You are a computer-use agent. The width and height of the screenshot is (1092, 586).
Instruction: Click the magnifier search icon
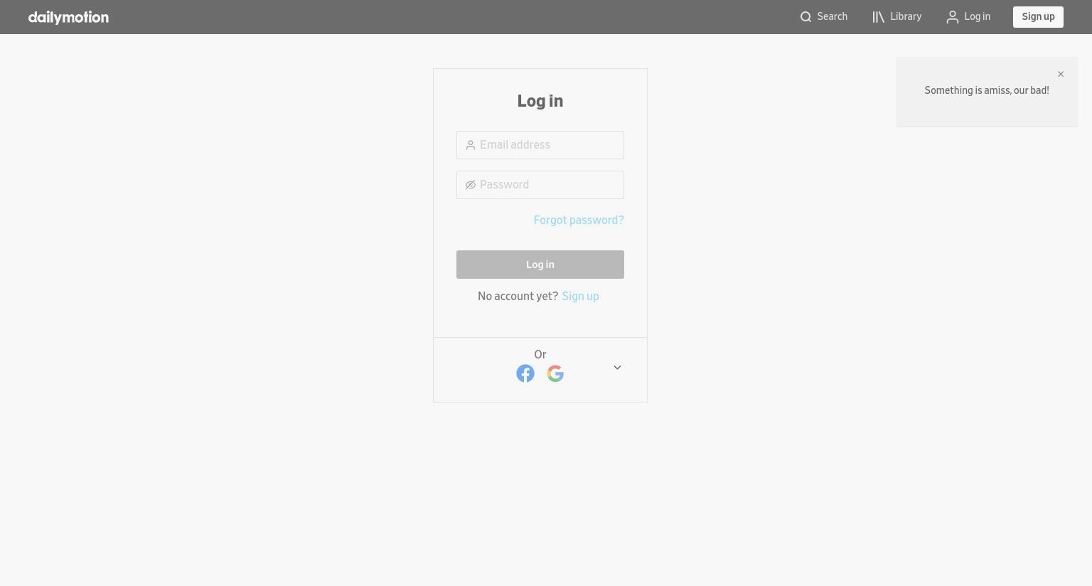[x=805, y=17]
